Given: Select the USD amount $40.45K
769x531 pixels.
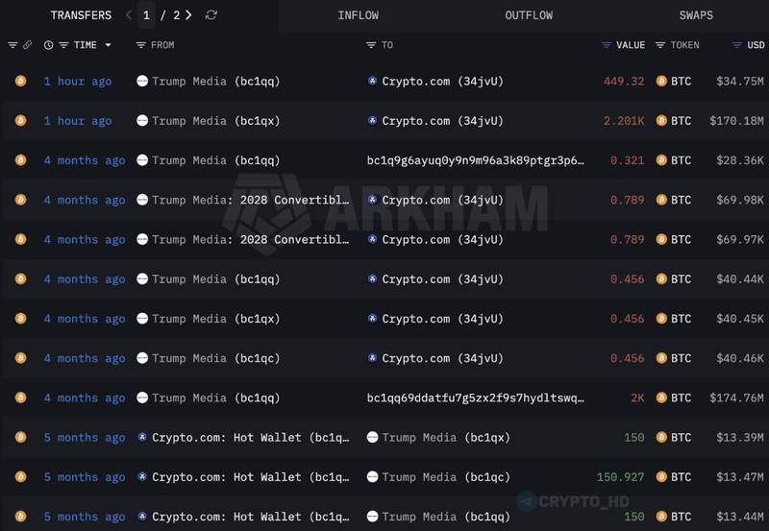Looking at the screenshot, I should coord(739,319).
